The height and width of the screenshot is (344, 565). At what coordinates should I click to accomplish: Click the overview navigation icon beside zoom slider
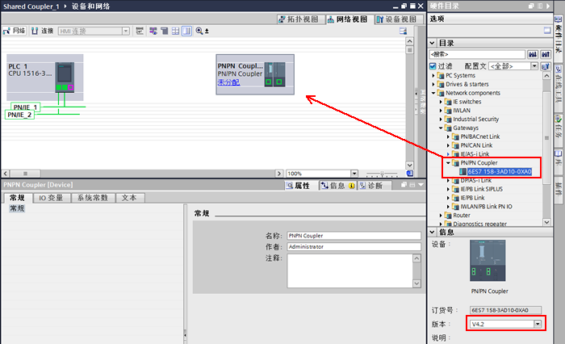410,174
